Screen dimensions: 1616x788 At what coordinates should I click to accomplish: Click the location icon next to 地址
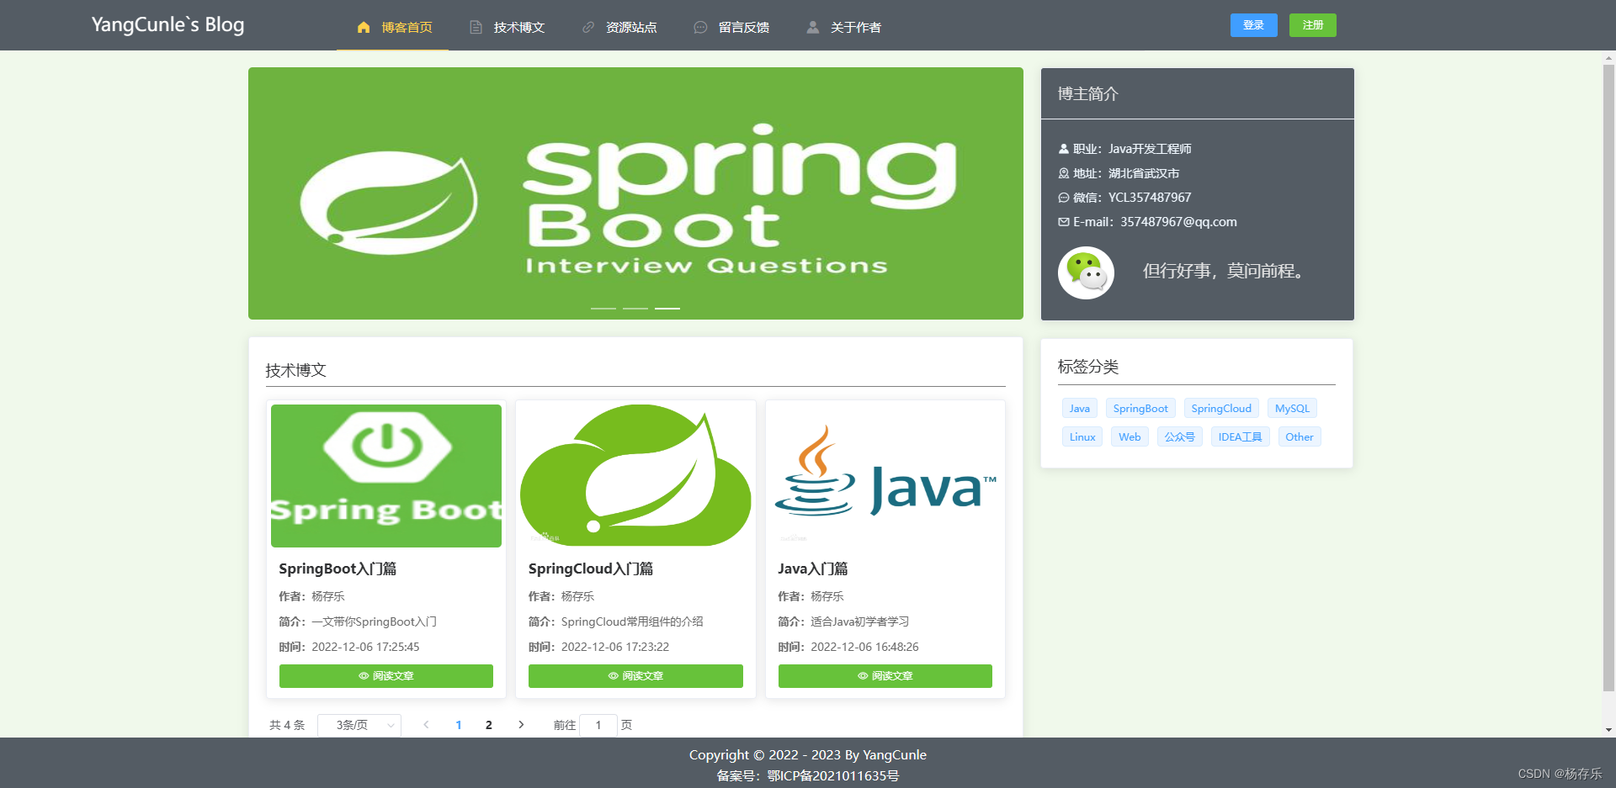[x=1064, y=173]
